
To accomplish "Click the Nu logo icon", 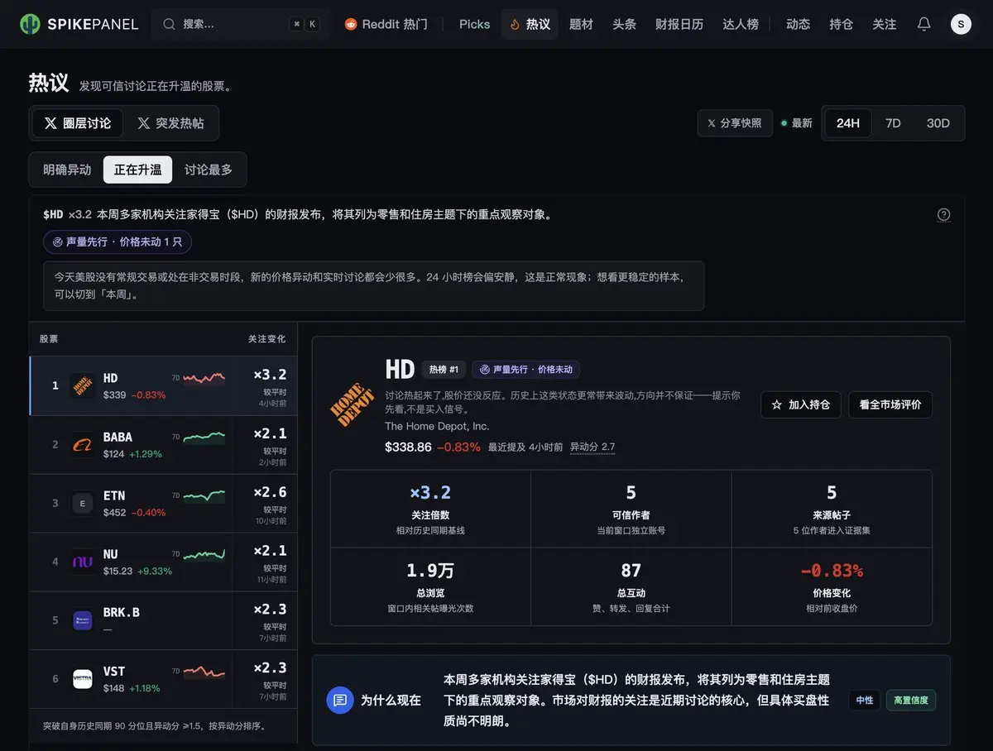I will coord(82,562).
